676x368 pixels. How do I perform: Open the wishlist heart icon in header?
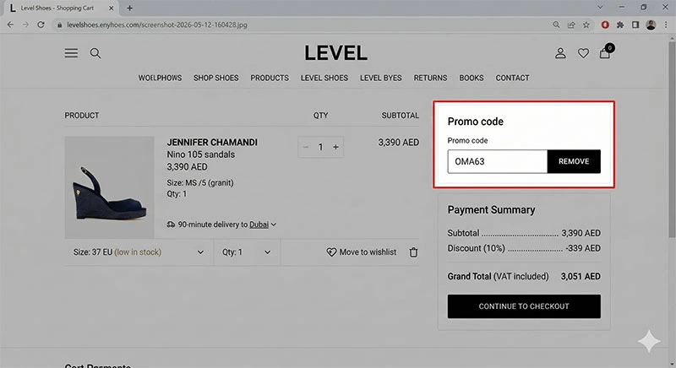tap(583, 53)
